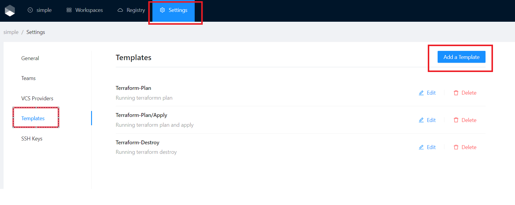
Task: Edit the Terraform-Plan/Apply template
Action: tap(427, 120)
